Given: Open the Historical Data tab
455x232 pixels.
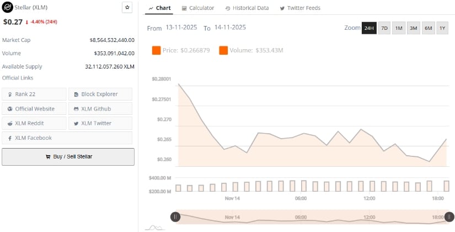Looking at the screenshot, I should (x=247, y=8).
